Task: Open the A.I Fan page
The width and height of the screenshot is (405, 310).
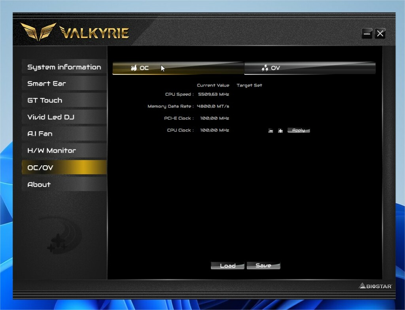Action: 64,134
